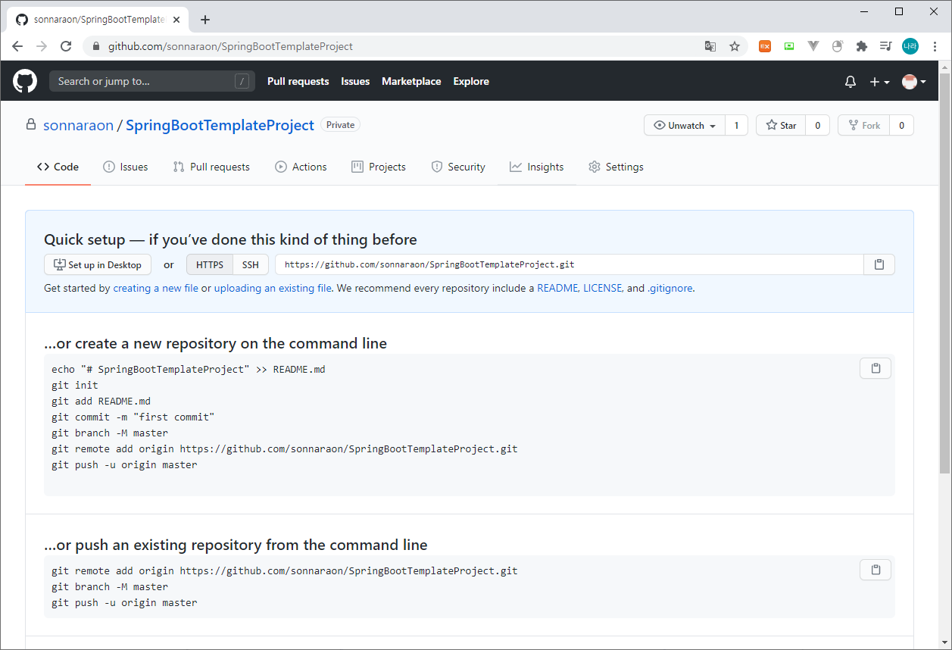Open Issues in the top header
The width and height of the screenshot is (952, 650).
pyautogui.click(x=355, y=81)
